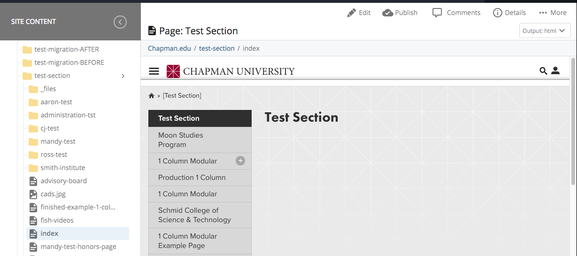Viewport: 577px width, 256px height.
Task: Expand the 1 Column Modular plus button
Action: [240, 161]
